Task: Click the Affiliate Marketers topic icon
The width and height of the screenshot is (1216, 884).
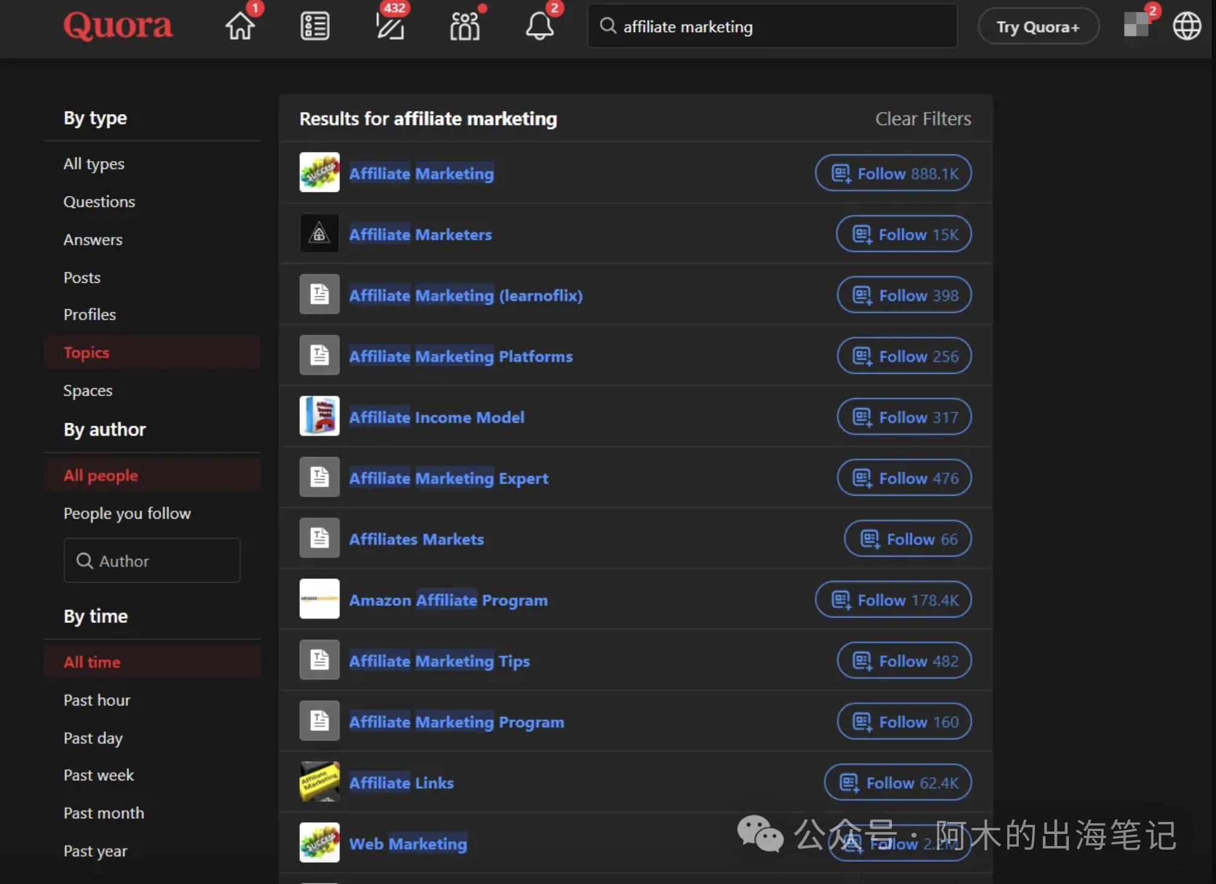Action: (320, 233)
